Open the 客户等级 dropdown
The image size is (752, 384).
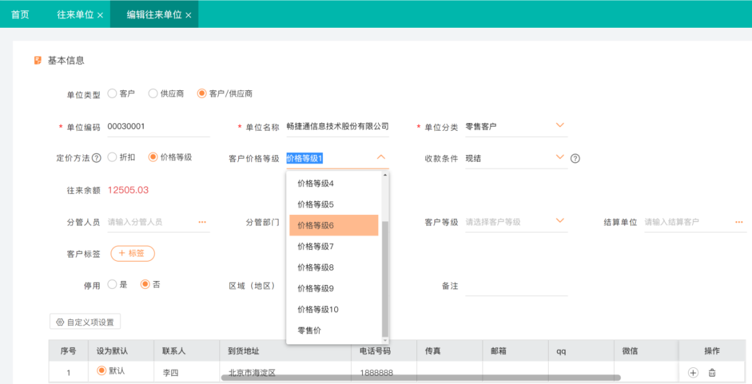(560, 221)
